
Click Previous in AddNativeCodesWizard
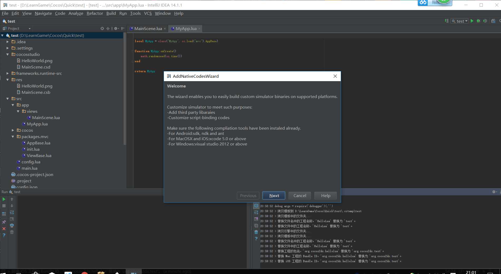248,195
